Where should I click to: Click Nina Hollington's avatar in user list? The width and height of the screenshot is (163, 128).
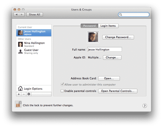(x=20, y=44)
